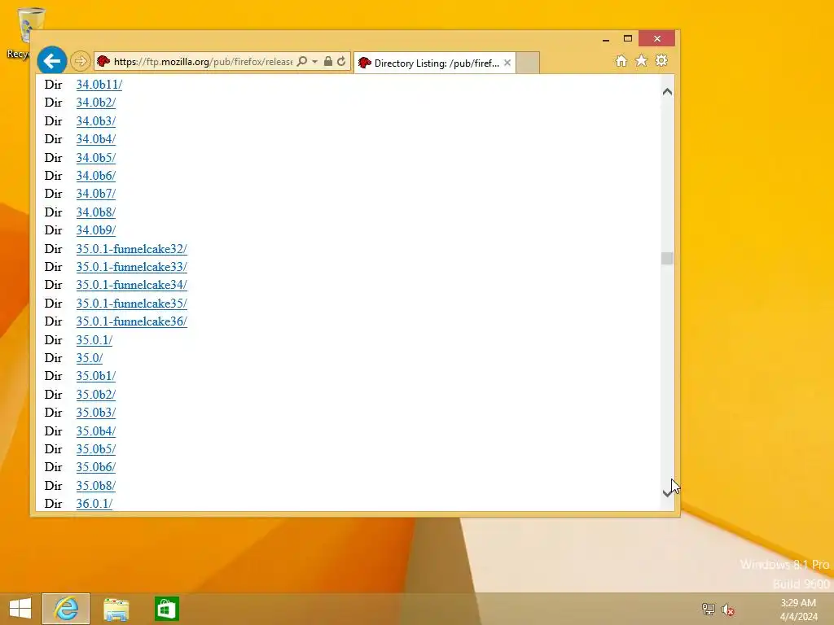834x625 pixels.
Task: Open the 35.0b8/ directory link
Action: 96,486
